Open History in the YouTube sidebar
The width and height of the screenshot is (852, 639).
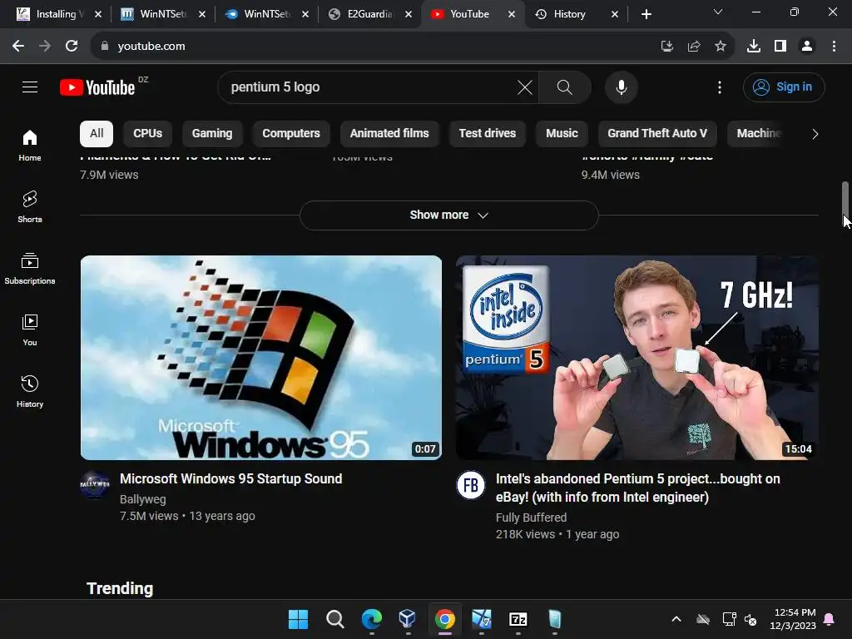[x=30, y=391]
